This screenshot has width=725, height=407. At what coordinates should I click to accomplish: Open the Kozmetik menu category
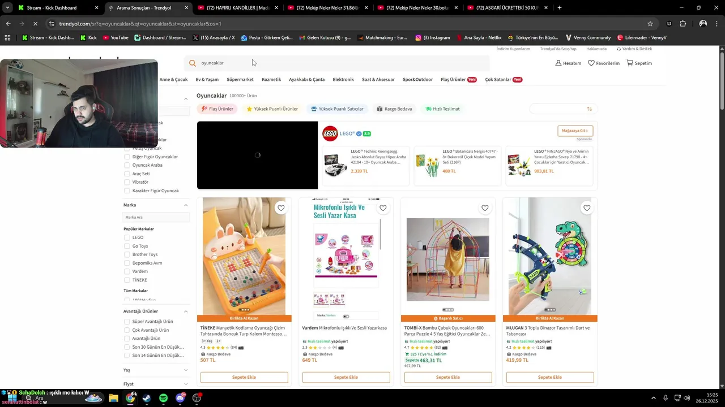(271, 80)
